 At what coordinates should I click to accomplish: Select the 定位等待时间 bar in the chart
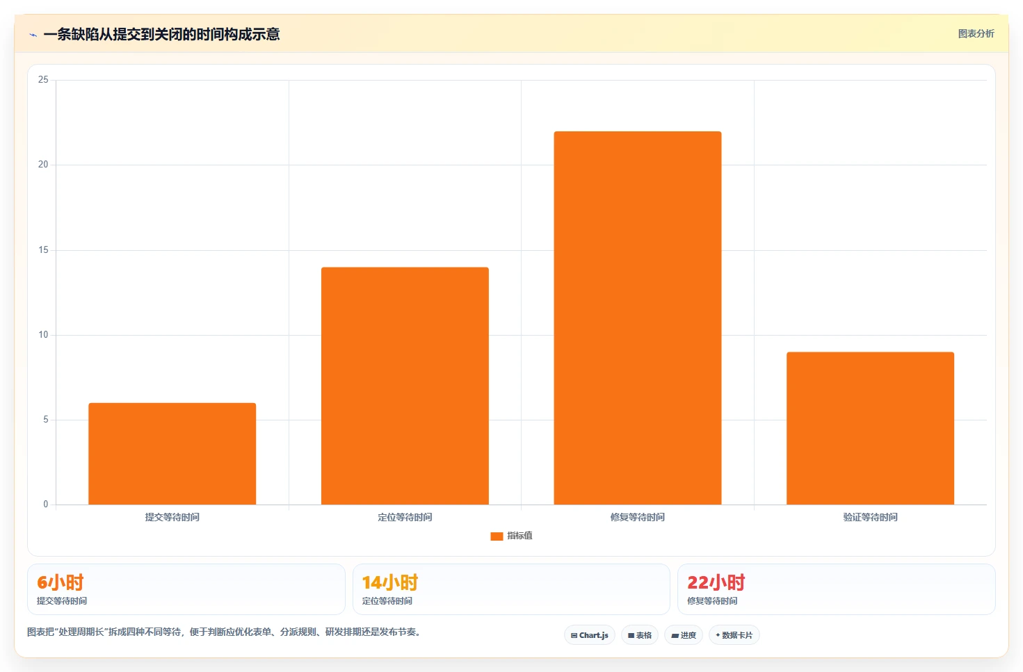(405, 386)
